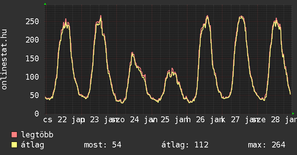Screen dimensions: 297x155
Task: Select the date label 24 on X axis
Action: tap(134, 120)
